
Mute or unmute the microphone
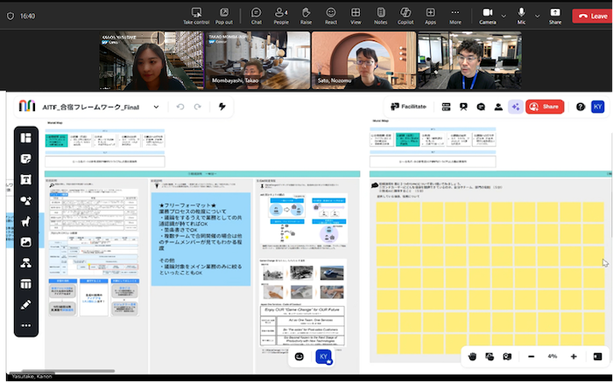pyautogui.click(x=521, y=14)
